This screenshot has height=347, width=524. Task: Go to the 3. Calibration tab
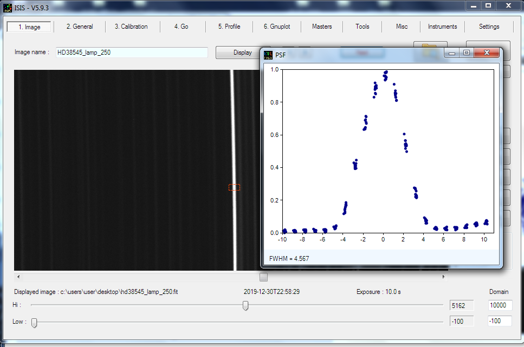131,27
